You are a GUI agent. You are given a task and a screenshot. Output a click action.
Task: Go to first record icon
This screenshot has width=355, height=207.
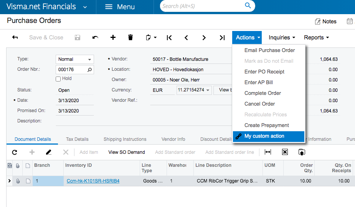pyautogui.click(x=169, y=38)
